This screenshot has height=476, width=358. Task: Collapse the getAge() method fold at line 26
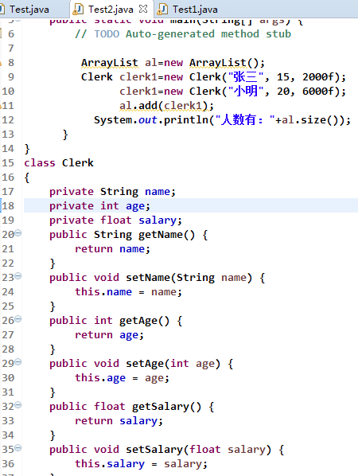(18, 319)
